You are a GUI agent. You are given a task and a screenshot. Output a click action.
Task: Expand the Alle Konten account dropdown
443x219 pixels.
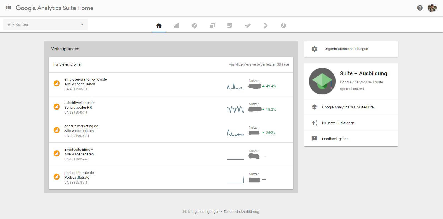click(x=46, y=24)
